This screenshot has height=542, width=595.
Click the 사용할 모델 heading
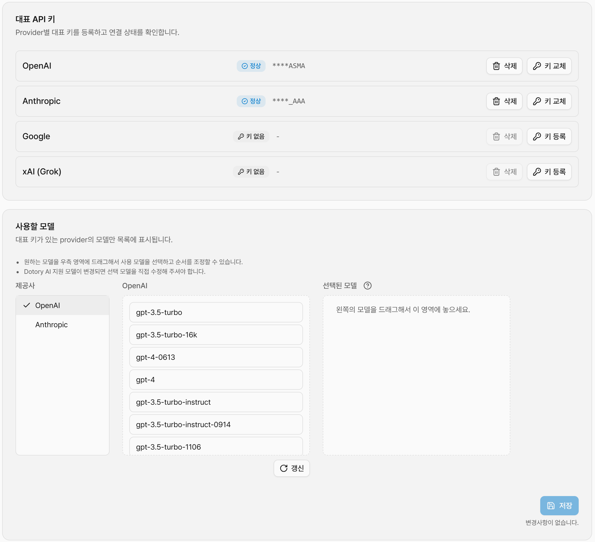[35, 226]
